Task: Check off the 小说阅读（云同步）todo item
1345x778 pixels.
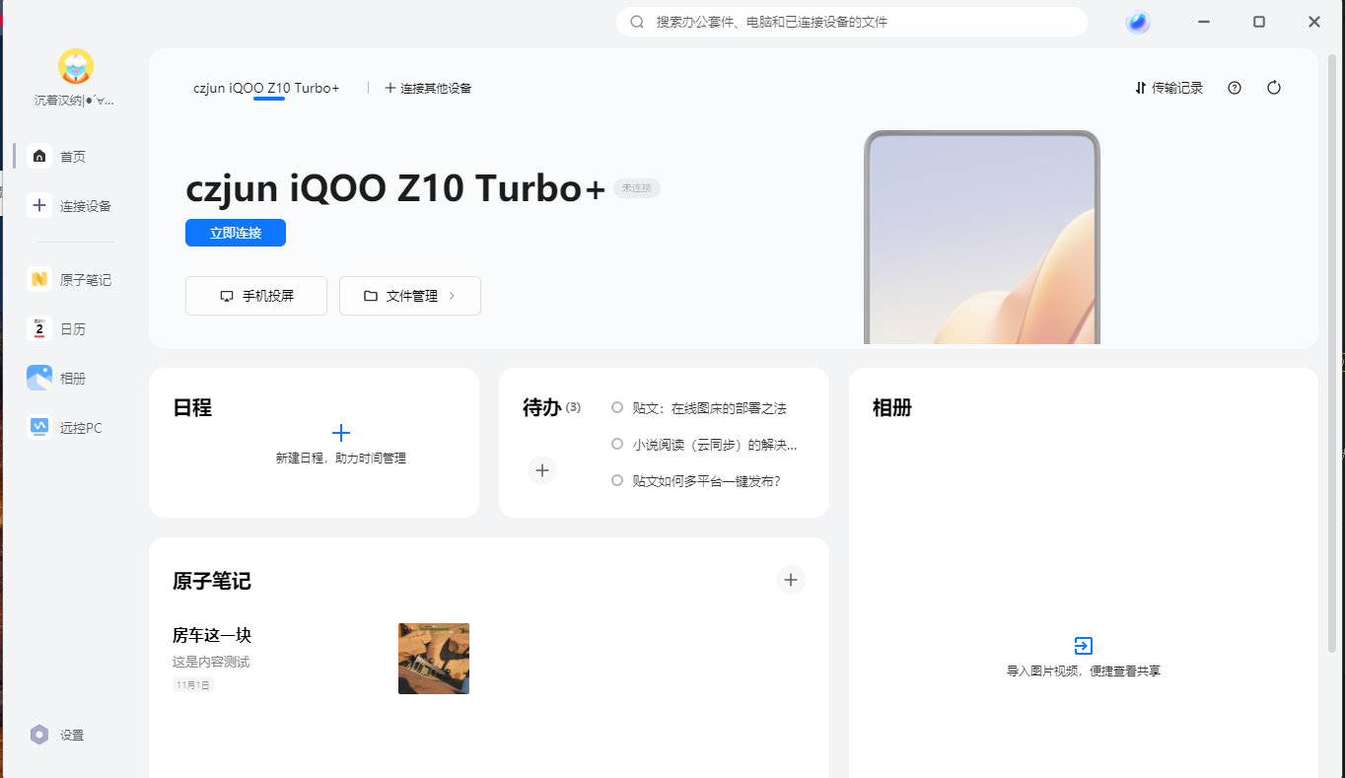Action: click(617, 444)
